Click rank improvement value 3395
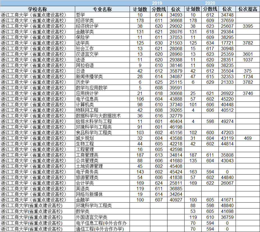The image size is (260, 232). 248,26
